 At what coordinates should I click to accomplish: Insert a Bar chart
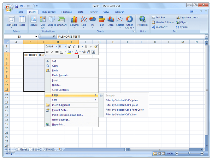click(102, 22)
